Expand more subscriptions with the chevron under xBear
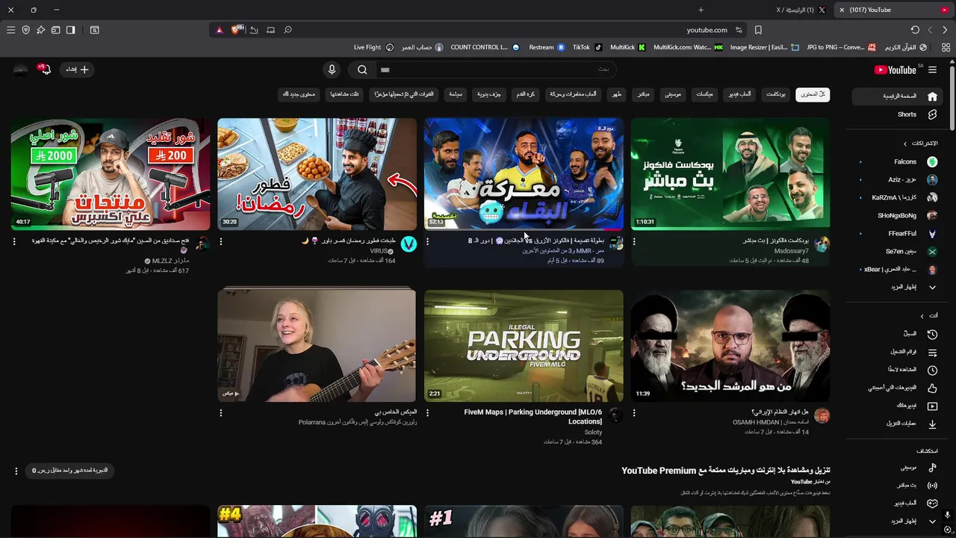 point(932,287)
